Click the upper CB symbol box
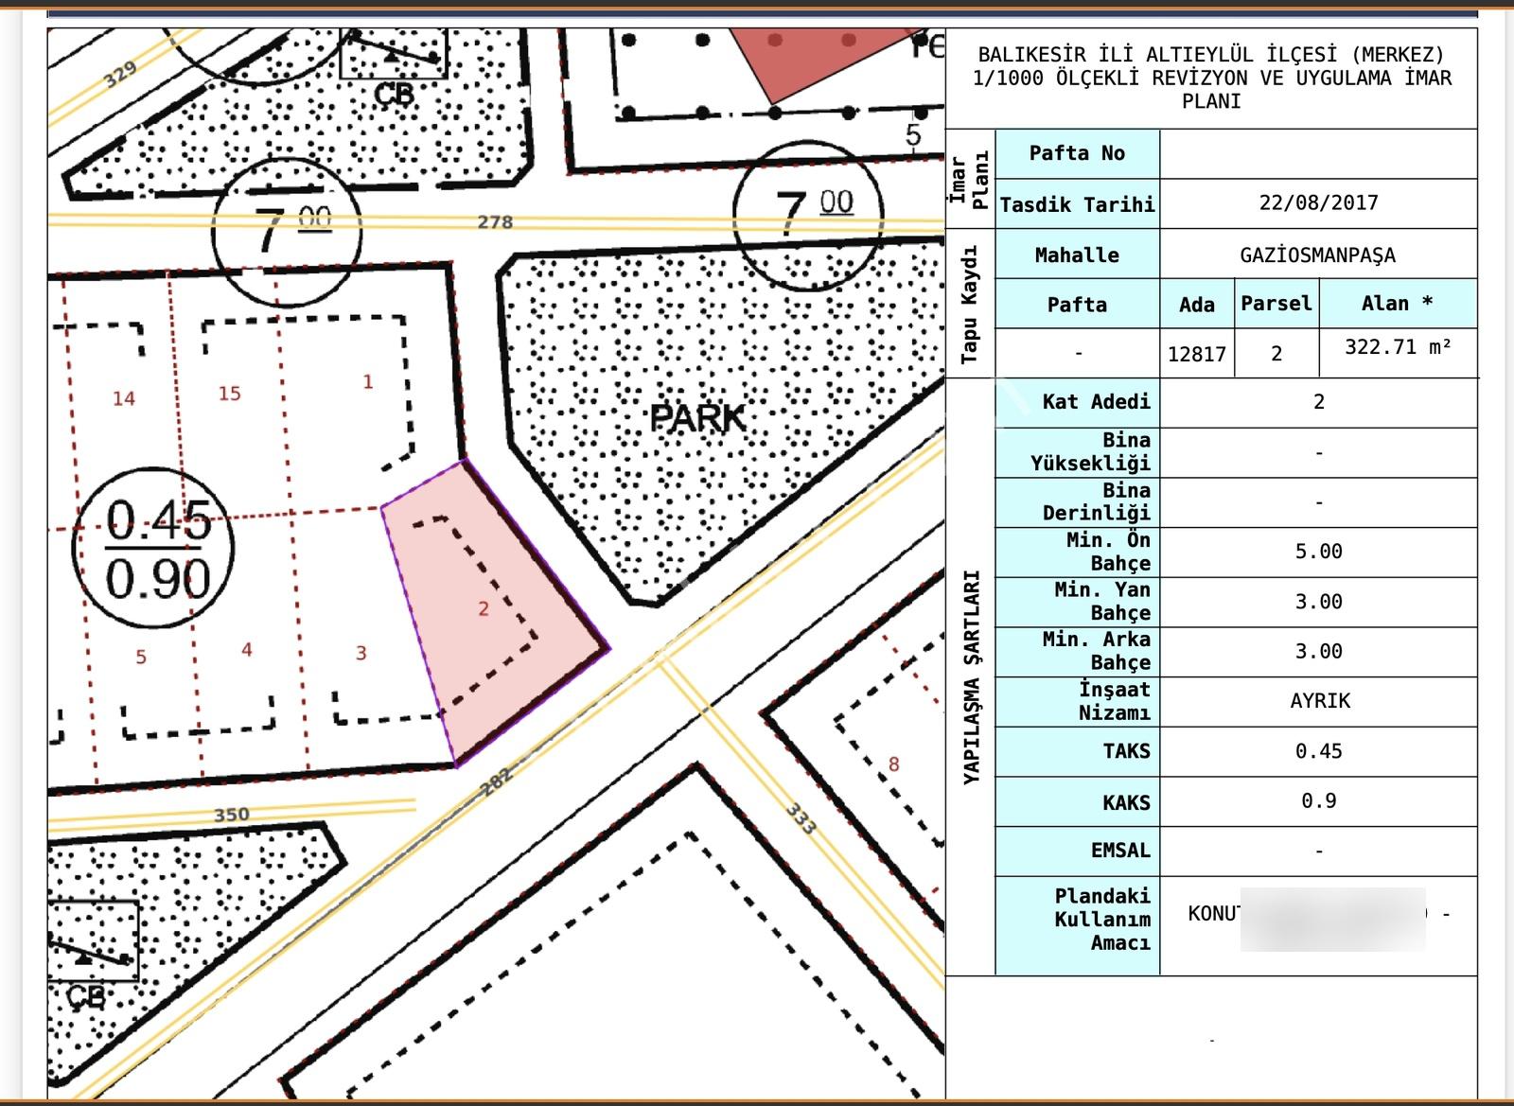1514x1106 pixels. tap(394, 54)
